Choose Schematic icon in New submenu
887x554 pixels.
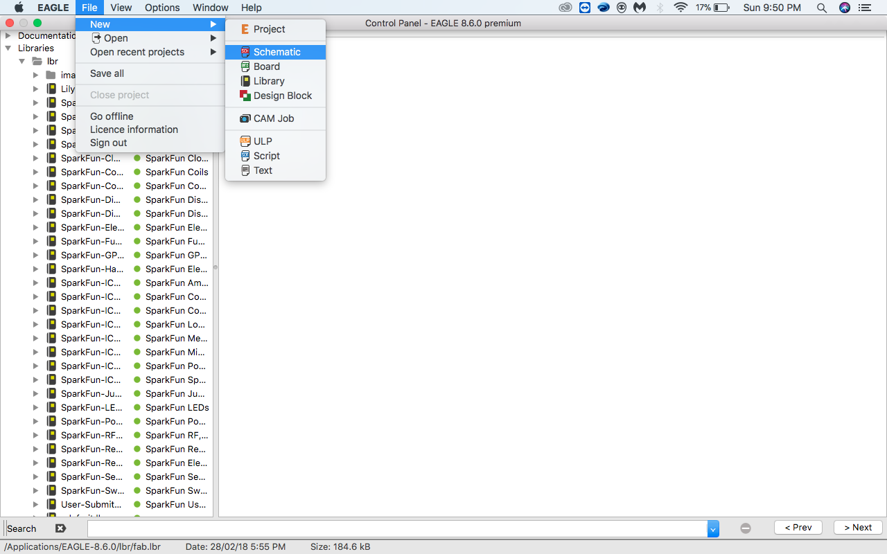245,52
